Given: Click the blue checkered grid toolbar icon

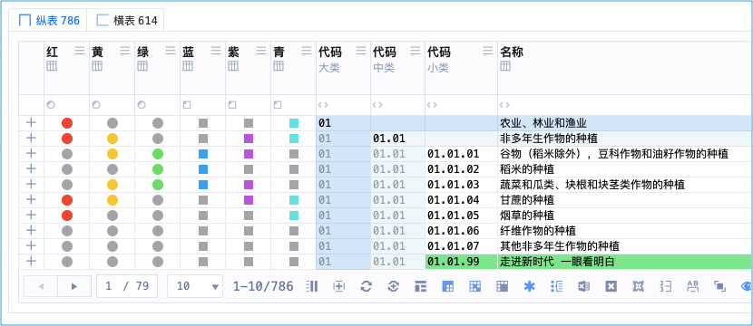Looking at the screenshot, I should 475,286.
